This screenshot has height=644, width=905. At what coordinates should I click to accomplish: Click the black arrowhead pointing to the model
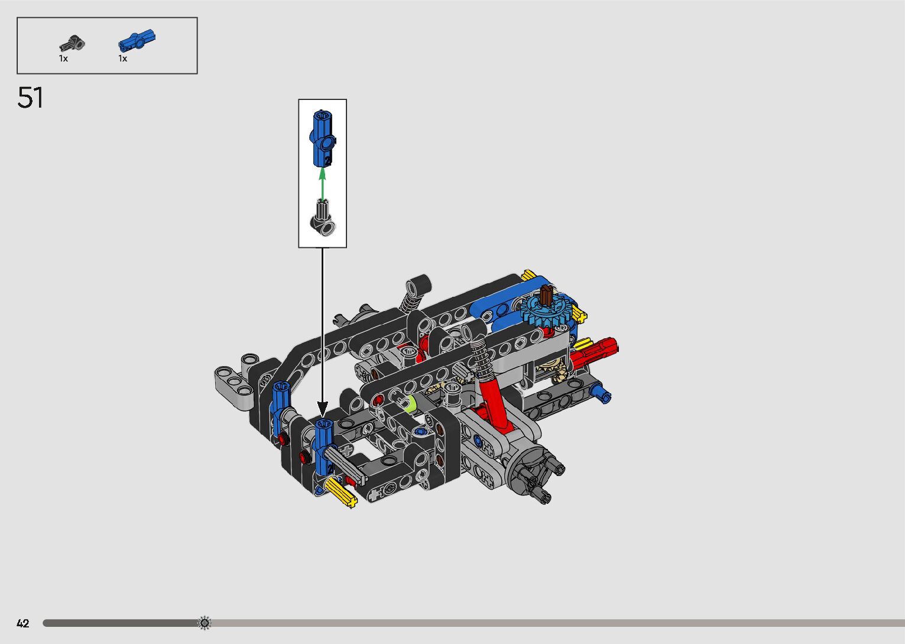(322, 408)
